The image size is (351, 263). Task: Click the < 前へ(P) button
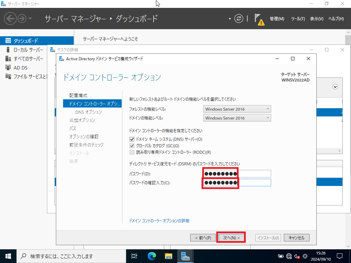coord(203,238)
